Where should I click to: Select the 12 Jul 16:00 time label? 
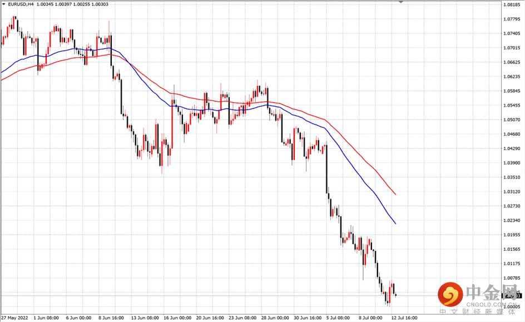point(404,318)
